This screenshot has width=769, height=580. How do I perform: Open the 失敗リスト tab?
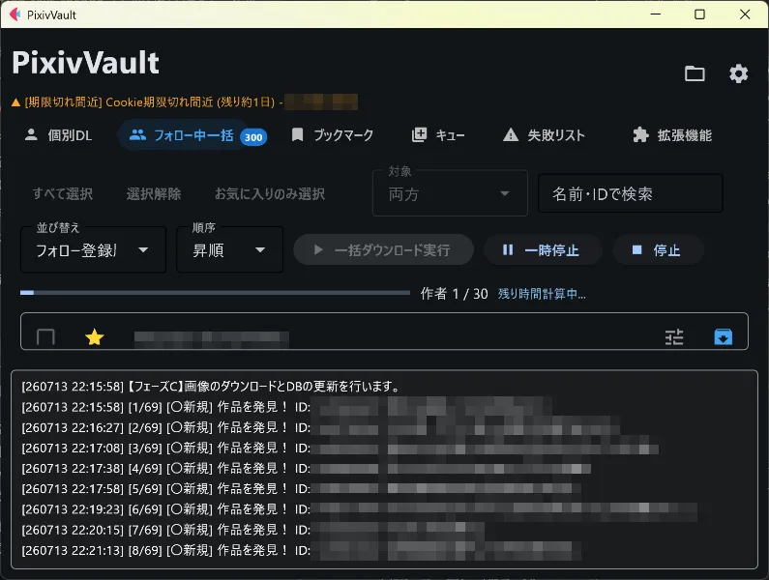coord(544,135)
